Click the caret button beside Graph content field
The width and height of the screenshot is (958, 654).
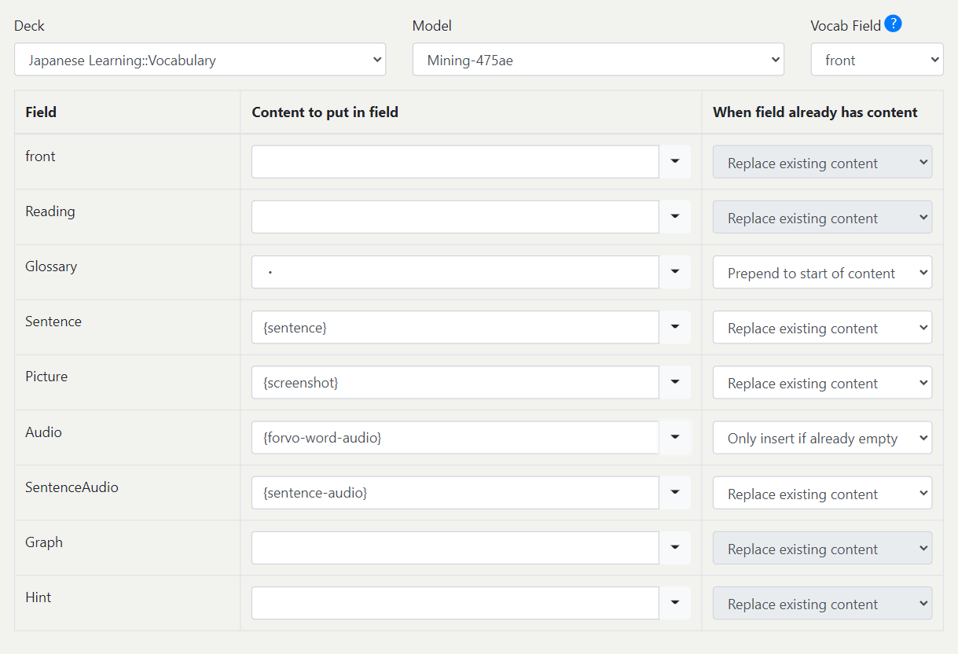(674, 548)
